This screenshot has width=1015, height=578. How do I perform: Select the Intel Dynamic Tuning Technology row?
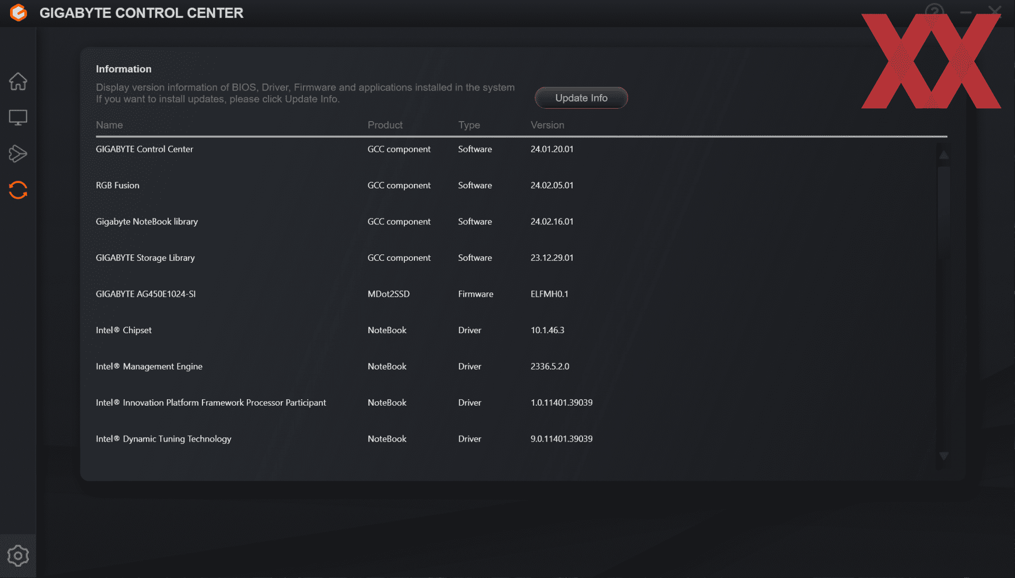point(163,439)
